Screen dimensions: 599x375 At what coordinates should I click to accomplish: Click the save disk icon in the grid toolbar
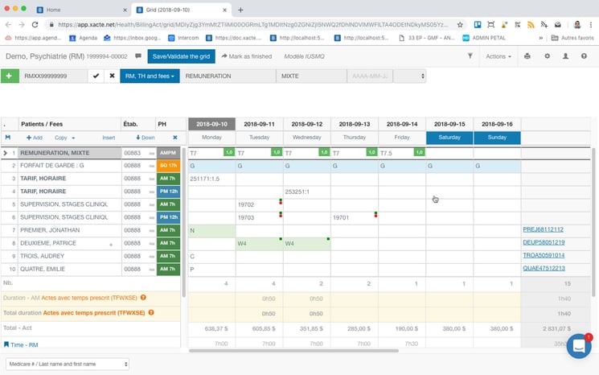pyautogui.click(x=8, y=138)
